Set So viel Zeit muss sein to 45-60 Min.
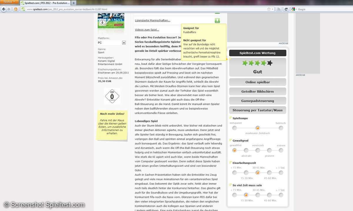Screen dimensions: 353x211 (x=269, y=195)
